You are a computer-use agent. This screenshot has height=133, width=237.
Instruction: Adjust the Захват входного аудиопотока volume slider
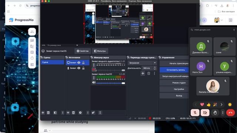coord(110,70)
